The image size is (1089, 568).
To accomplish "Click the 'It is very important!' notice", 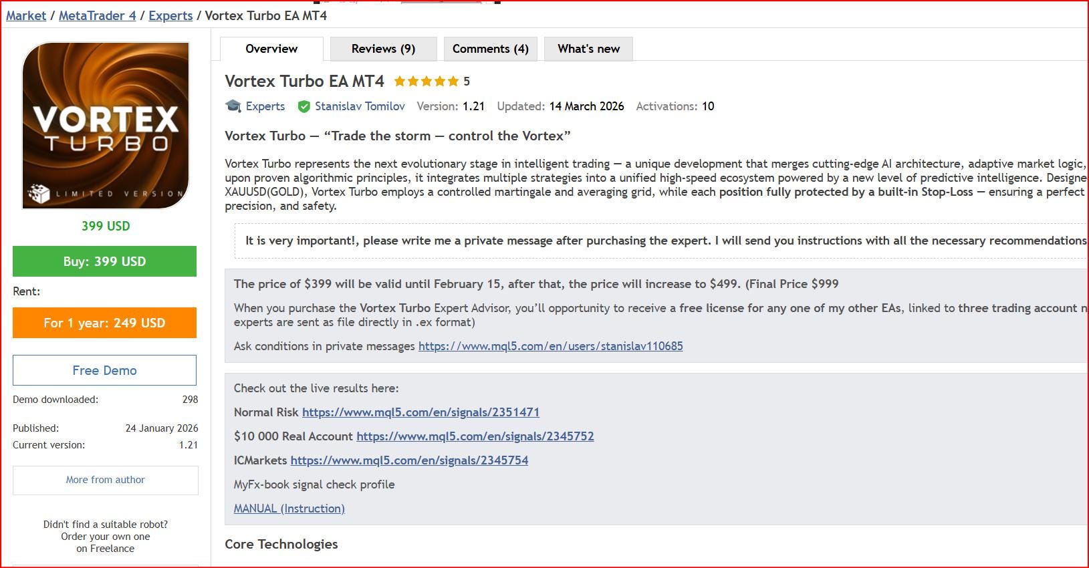I will (660, 241).
